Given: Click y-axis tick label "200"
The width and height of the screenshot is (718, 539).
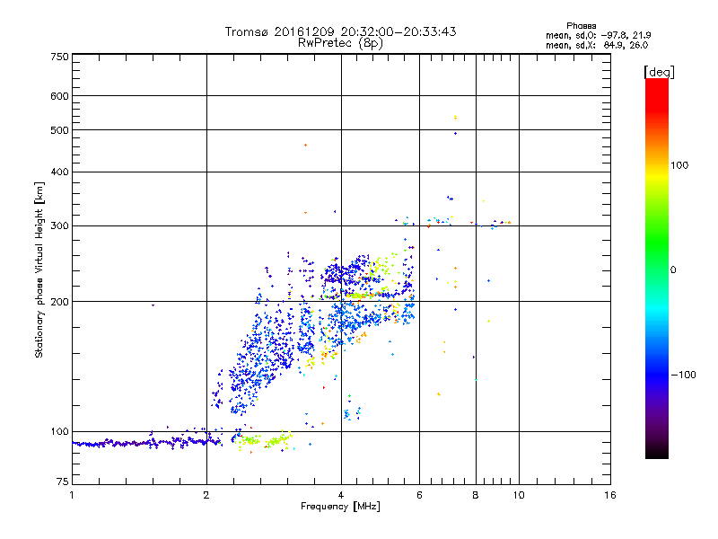Looking at the screenshot, I should point(59,302).
